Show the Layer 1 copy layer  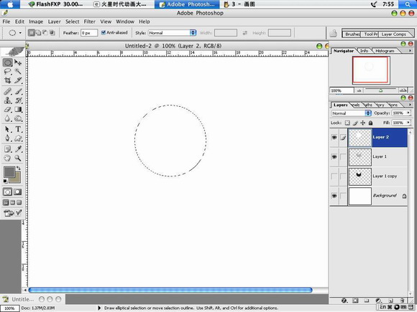(334, 176)
